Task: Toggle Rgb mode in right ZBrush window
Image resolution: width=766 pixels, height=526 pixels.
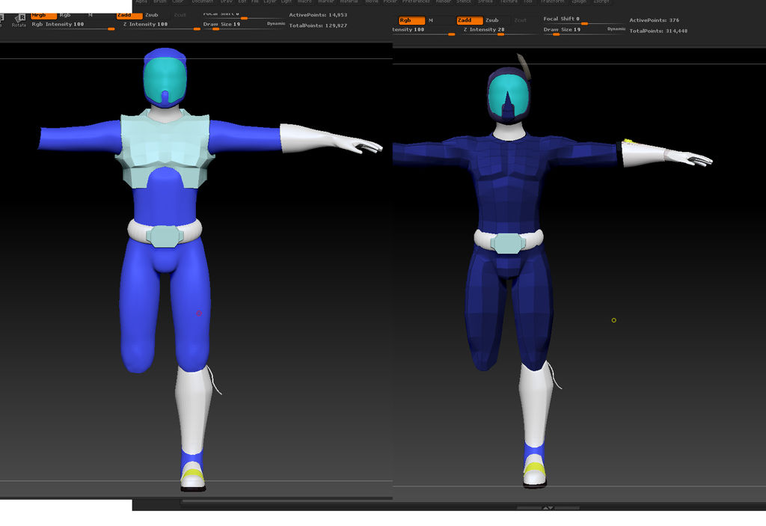Action: click(x=411, y=20)
